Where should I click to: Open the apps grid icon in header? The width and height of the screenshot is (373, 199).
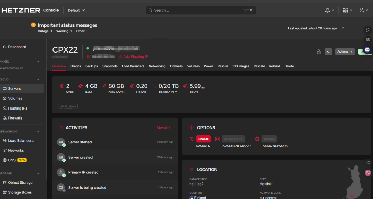click(345, 10)
